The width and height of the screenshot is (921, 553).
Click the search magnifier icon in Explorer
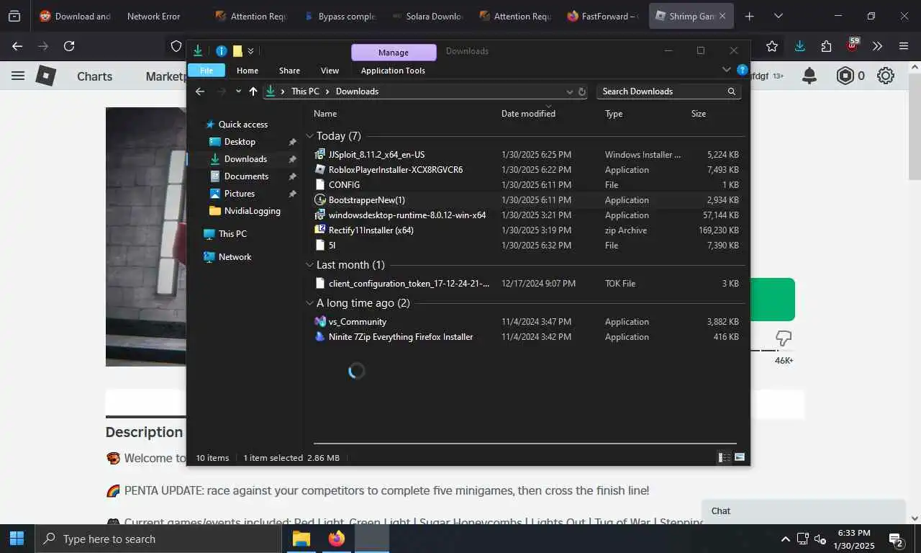(x=731, y=91)
